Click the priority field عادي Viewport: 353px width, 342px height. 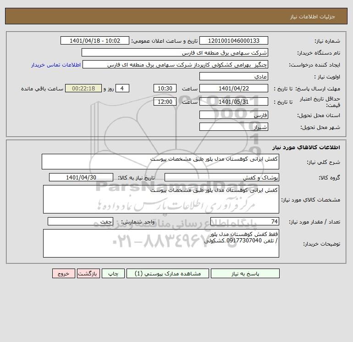click(234, 76)
